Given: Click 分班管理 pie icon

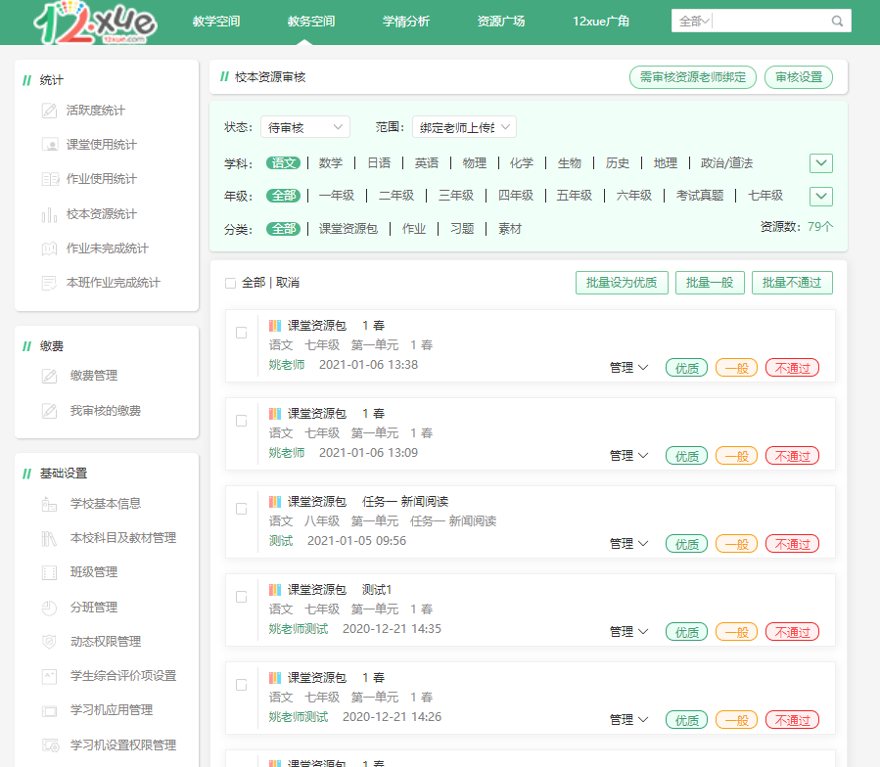Looking at the screenshot, I should point(49,608).
